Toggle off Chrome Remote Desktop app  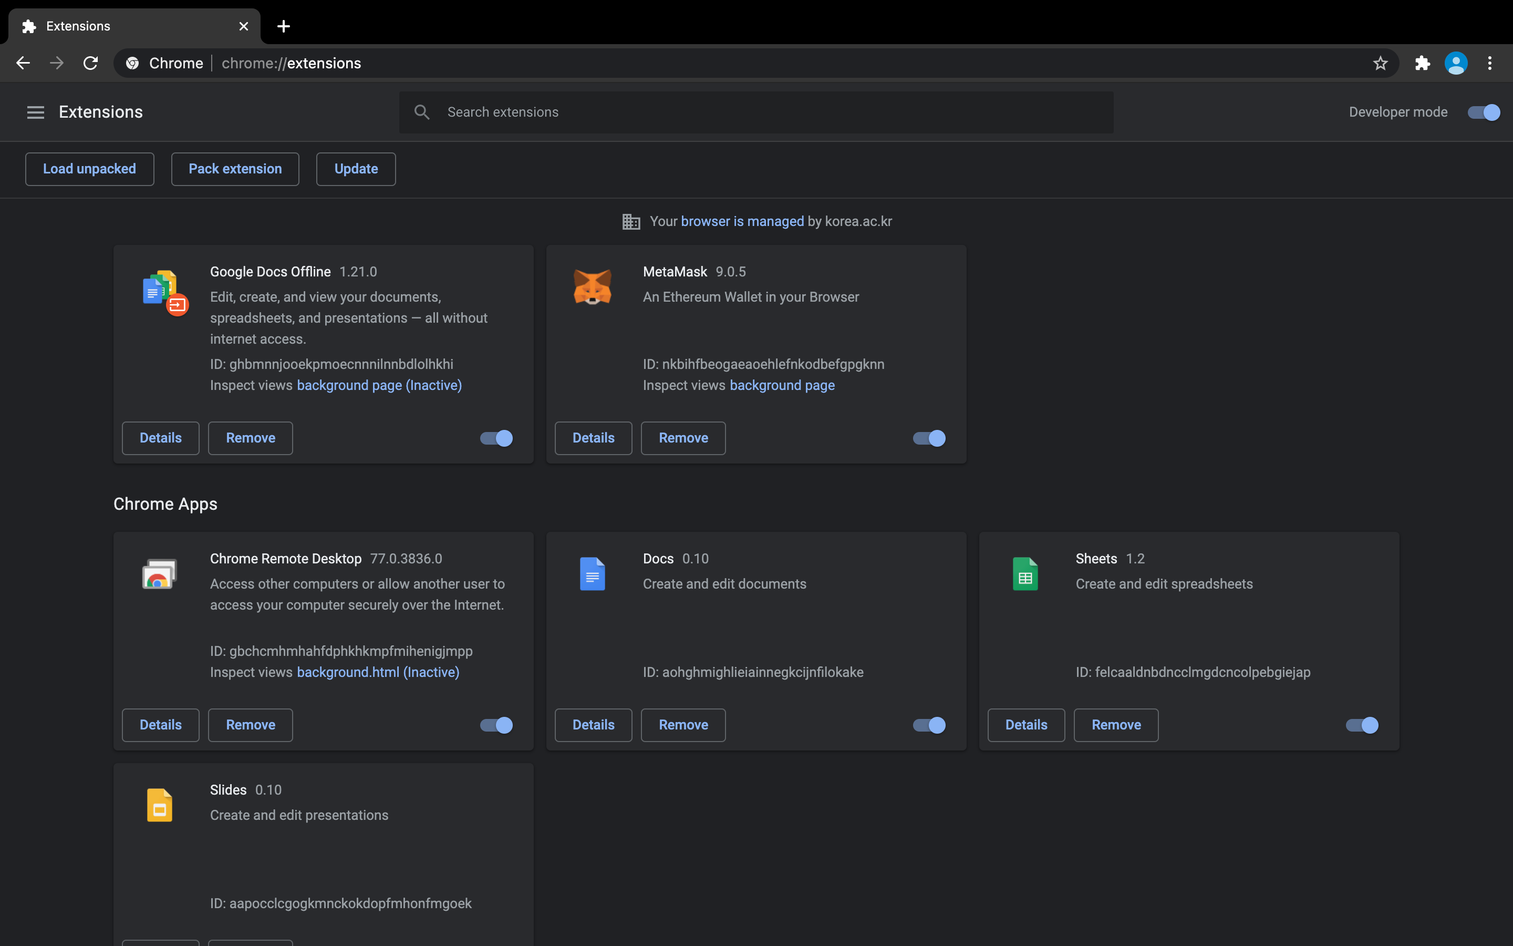point(496,725)
